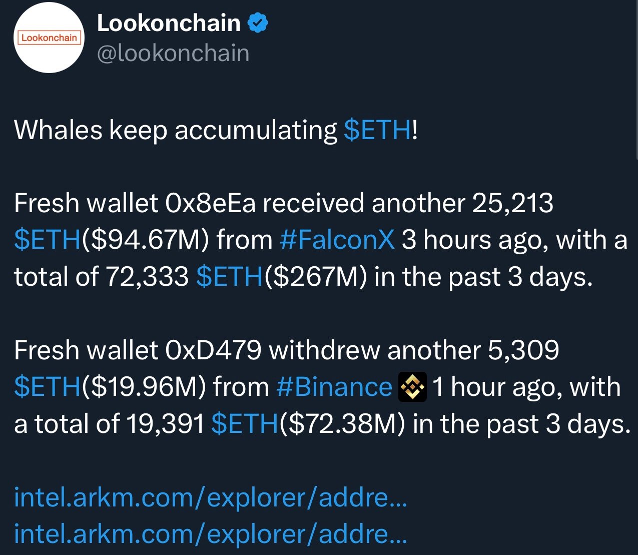Open the #FalconX hashtag
The height and width of the screenshot is (555, 638).
tap(337, 240)
